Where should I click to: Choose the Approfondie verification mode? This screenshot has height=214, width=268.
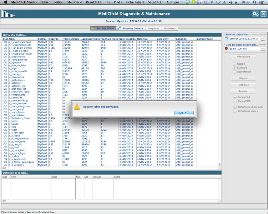click(x=234, y=72)
